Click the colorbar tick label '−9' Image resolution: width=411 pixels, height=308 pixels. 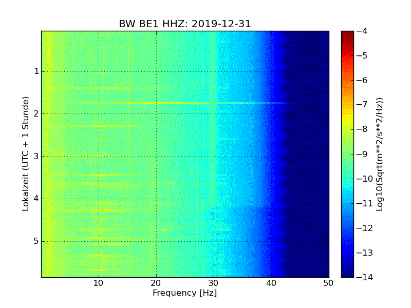tap(362, 154)
